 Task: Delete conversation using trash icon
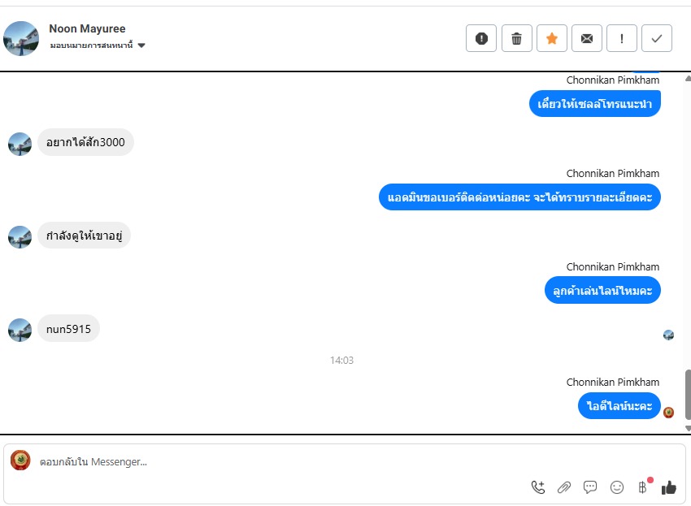516,38
